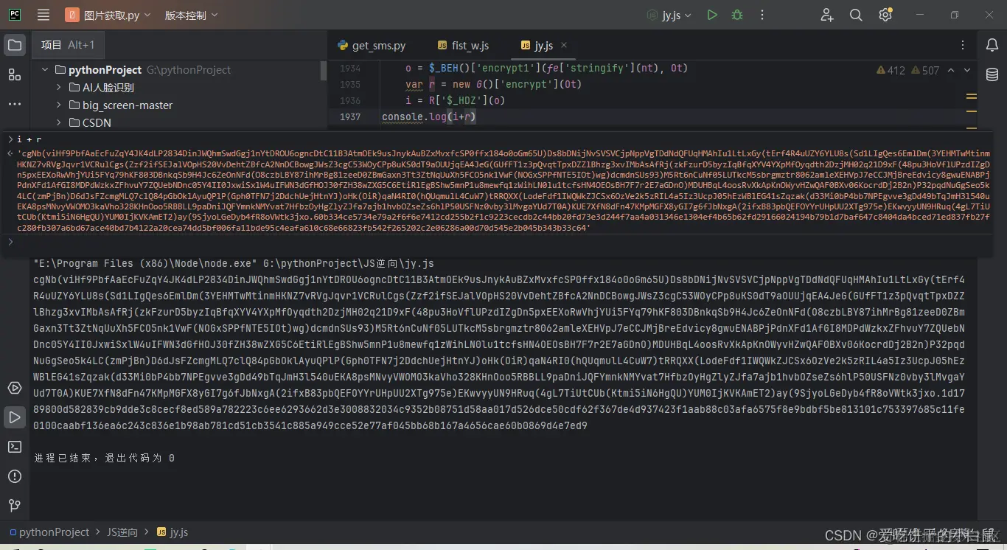Toggle the Project tool window icon
Screen dimensions: 1007x550
(x=15, y=45)
